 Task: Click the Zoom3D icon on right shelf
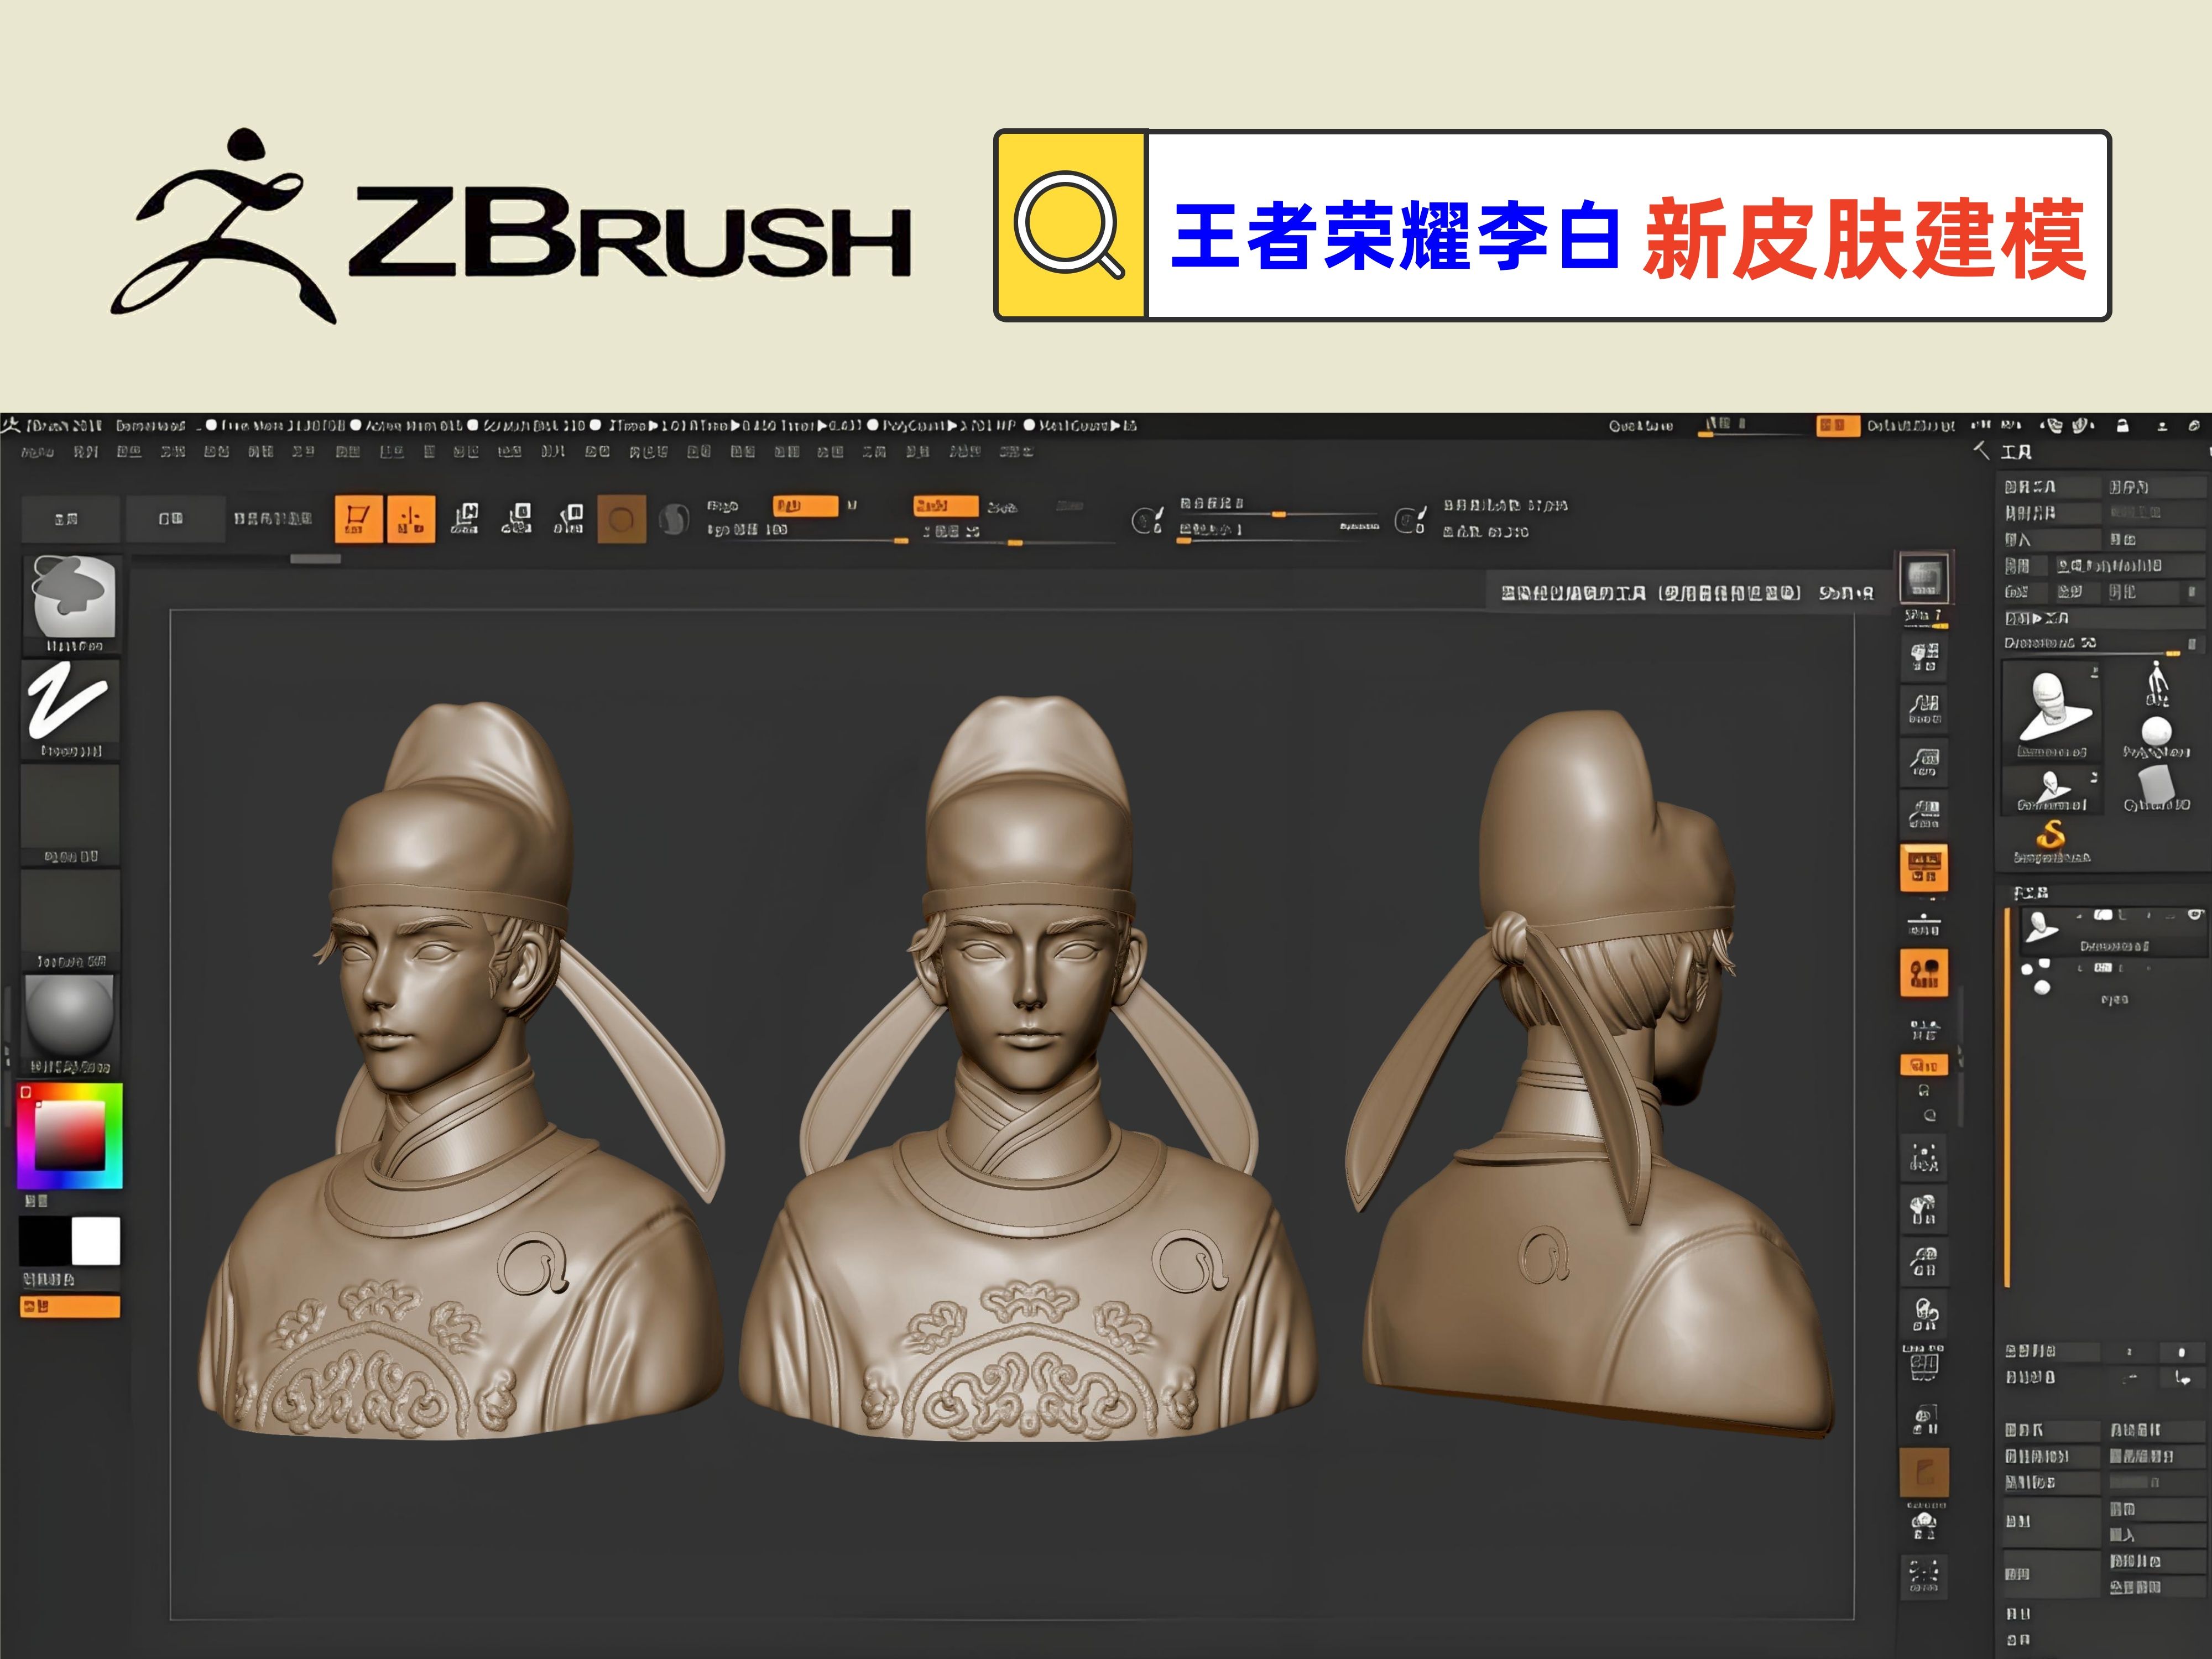click(1924, 1262)
